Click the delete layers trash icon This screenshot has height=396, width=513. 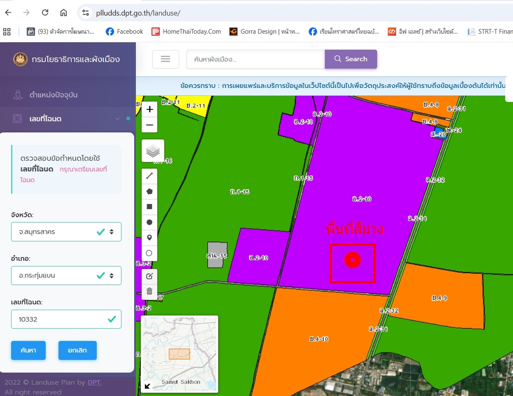[x=149, y=291]
